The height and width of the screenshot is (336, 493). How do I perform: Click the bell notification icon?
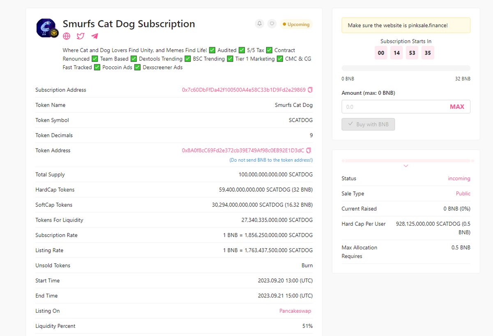(259, 24)
